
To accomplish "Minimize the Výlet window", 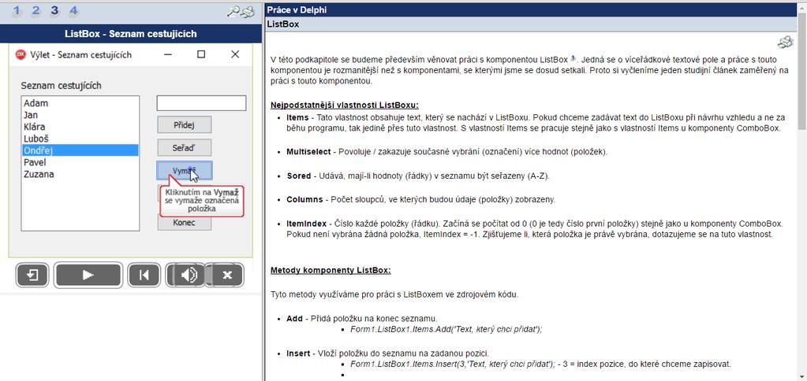I will pos(168,54).
